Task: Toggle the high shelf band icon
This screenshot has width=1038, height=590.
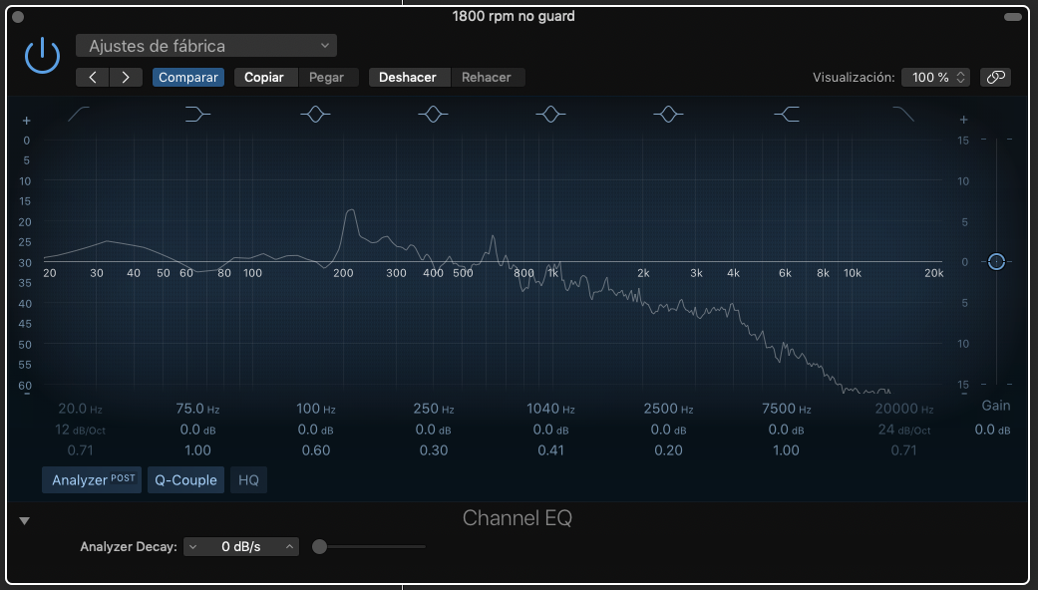Action: 787,114
